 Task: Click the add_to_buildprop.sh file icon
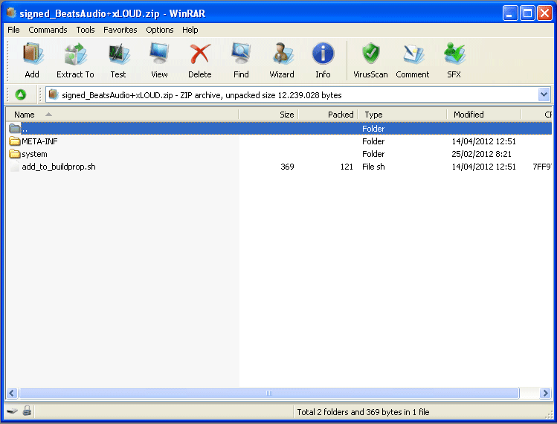click(x=15, y=167)
